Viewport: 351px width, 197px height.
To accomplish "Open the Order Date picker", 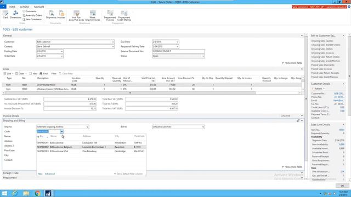I will pyautogui.click(x=62, y=56).
